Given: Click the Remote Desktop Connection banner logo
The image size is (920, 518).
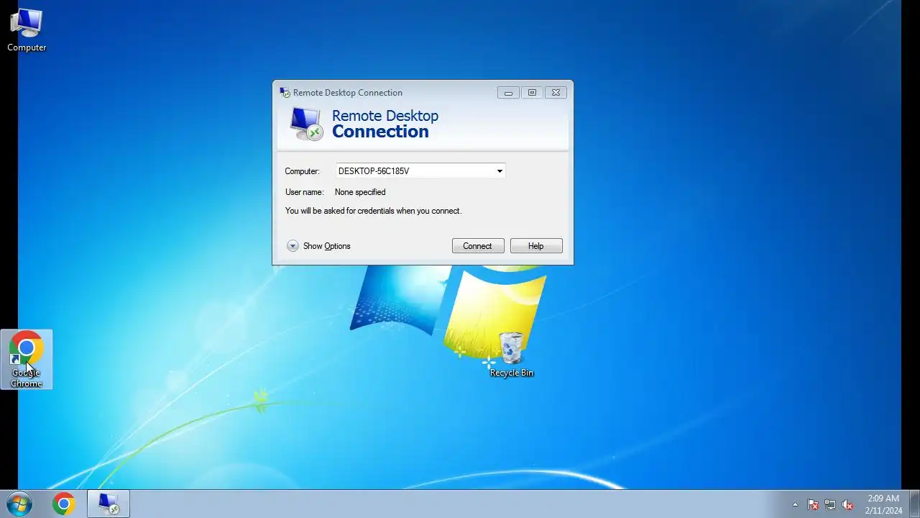Looking at the screenshot, I should (x=306, y=124).
